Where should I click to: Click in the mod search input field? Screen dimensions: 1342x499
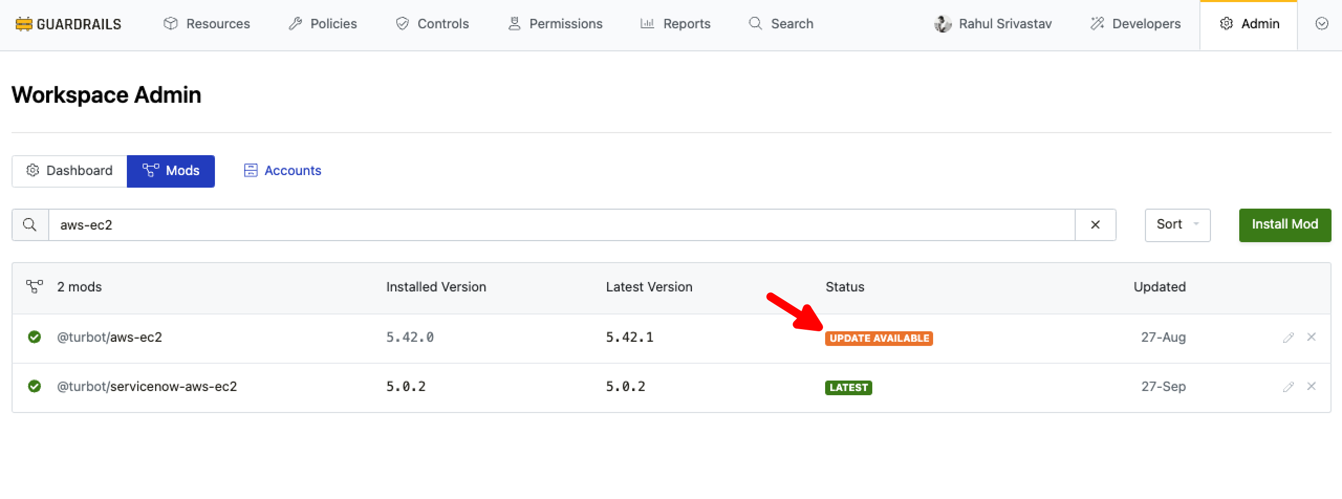pyautogui.click(x=561, y=225)
